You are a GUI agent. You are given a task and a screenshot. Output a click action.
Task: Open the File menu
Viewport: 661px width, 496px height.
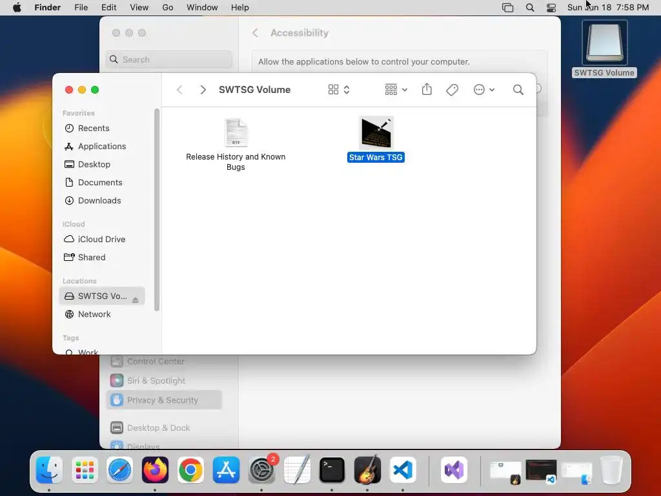pyautogui.click(x=81, y=8)
